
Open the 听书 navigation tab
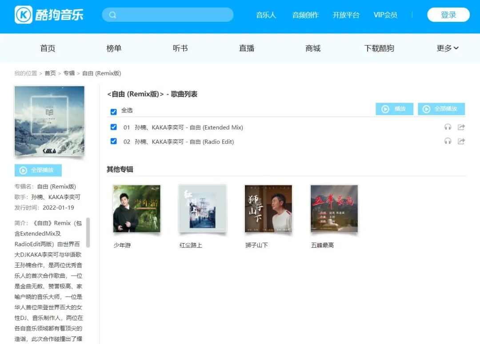pyautogui.click(x=180, y=48)
